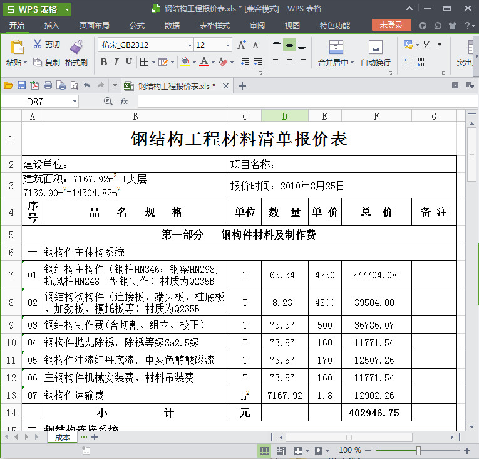Toggle bold formatting
The width and height of the screenshot is (479, 459).
[104, 62]
